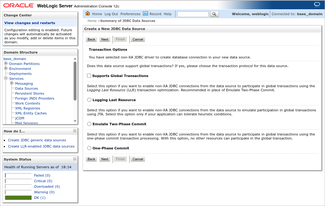Click the green OK health bar

(x=18, y=197)
